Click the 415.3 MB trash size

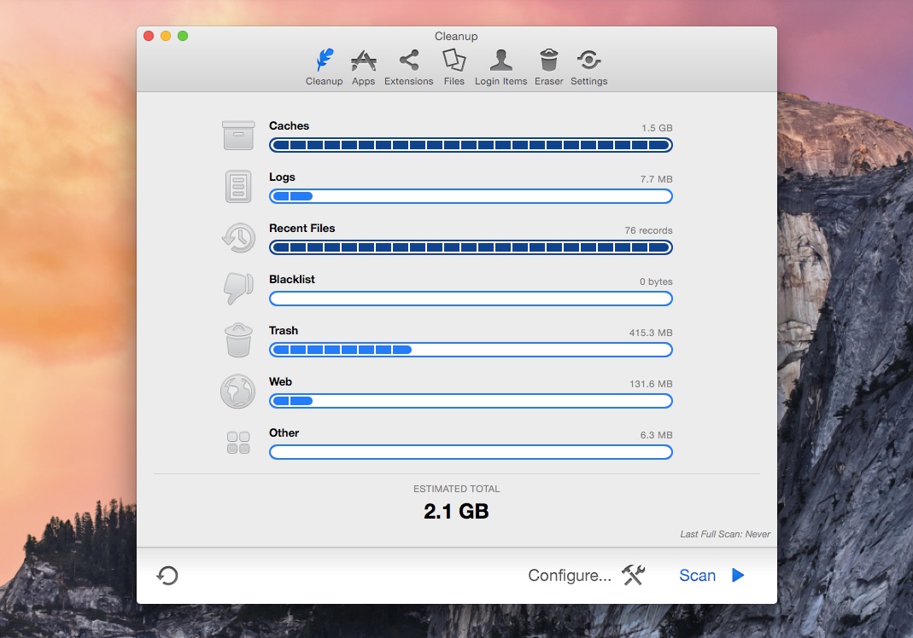pos(651,333)
